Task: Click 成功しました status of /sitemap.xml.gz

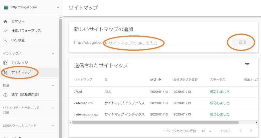Action: coord(220,114)
